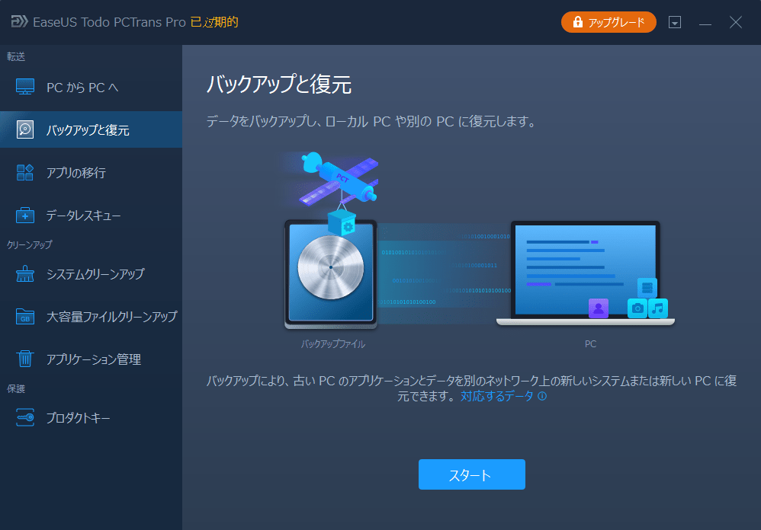
Task: Select the PC to PC transfer icon
Action: tap(25, 86)
